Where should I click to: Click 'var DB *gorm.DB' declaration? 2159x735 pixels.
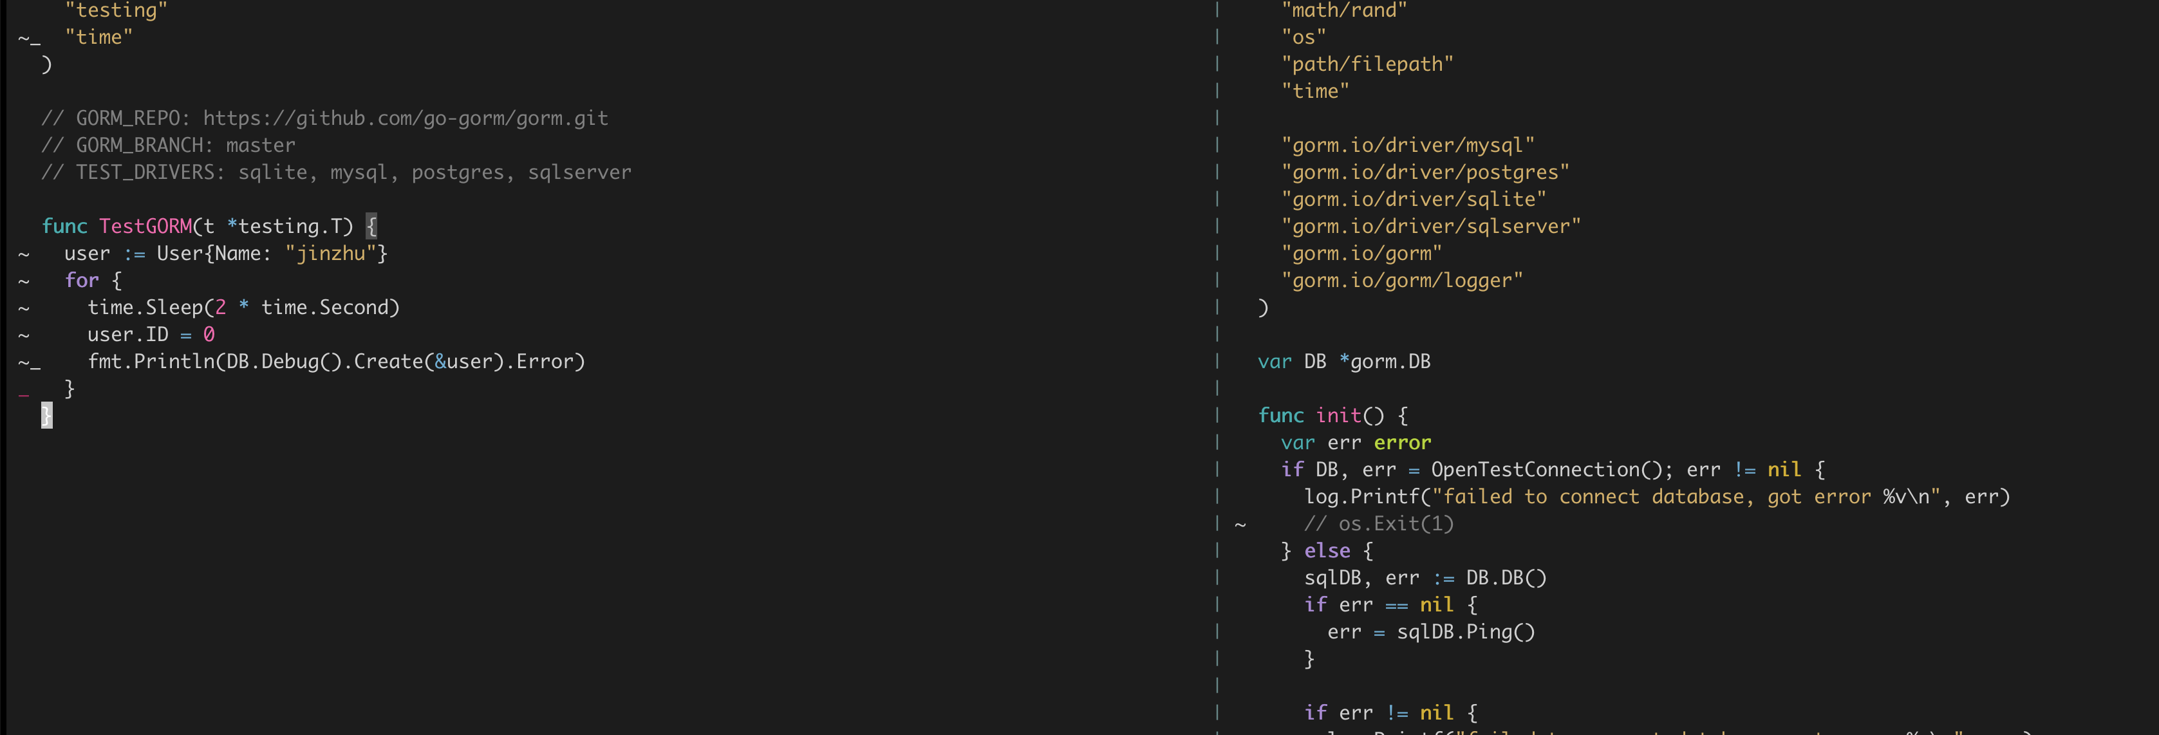(x=1343, y=362)
